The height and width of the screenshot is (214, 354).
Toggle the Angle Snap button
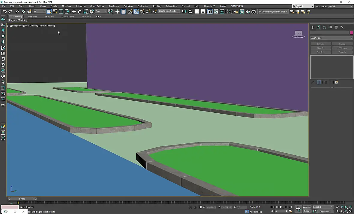(x=136, y=11)
